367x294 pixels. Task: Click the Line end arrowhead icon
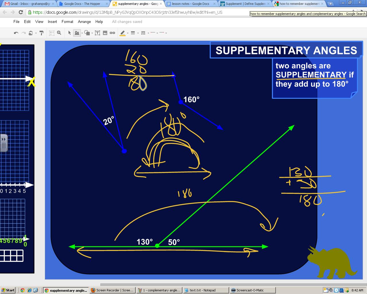click(161, 33)
